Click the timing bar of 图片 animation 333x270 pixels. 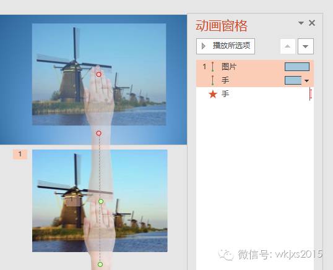click(297, 67)
